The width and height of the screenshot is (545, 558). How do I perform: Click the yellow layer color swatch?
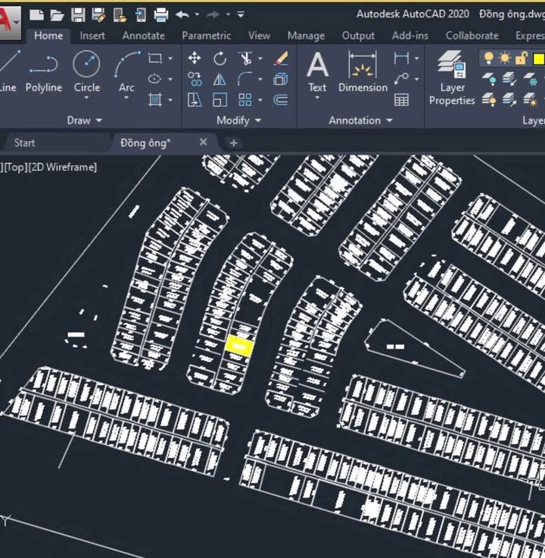pyautogui.click(x=538, y=58)
